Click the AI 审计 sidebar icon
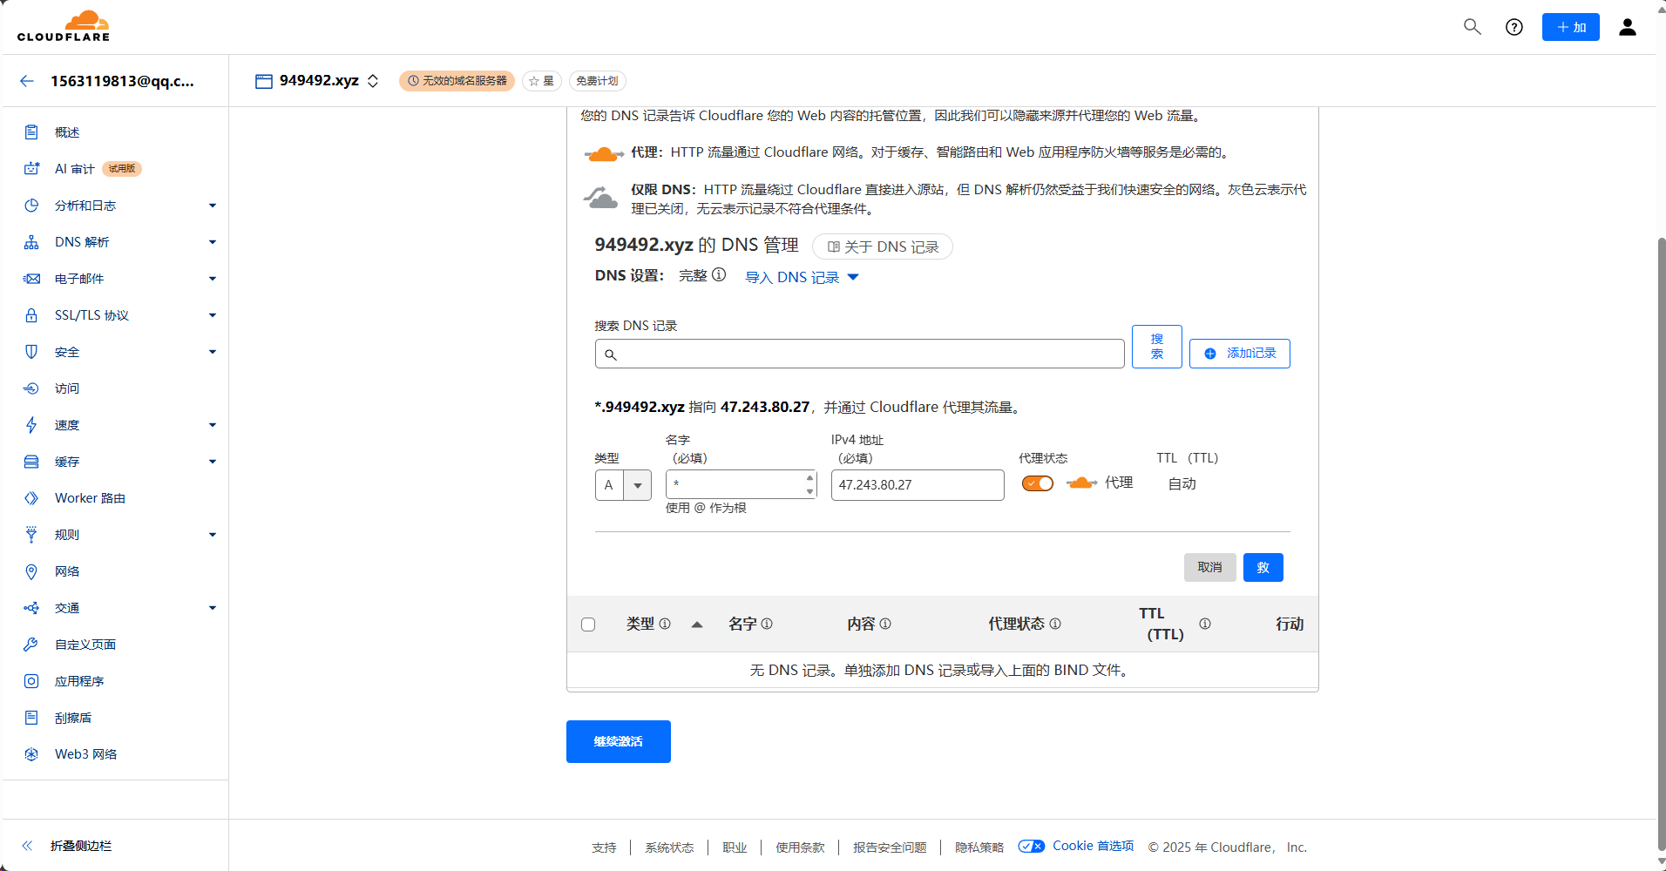Viewport: 1666px width, 871px height. (31, 169)
